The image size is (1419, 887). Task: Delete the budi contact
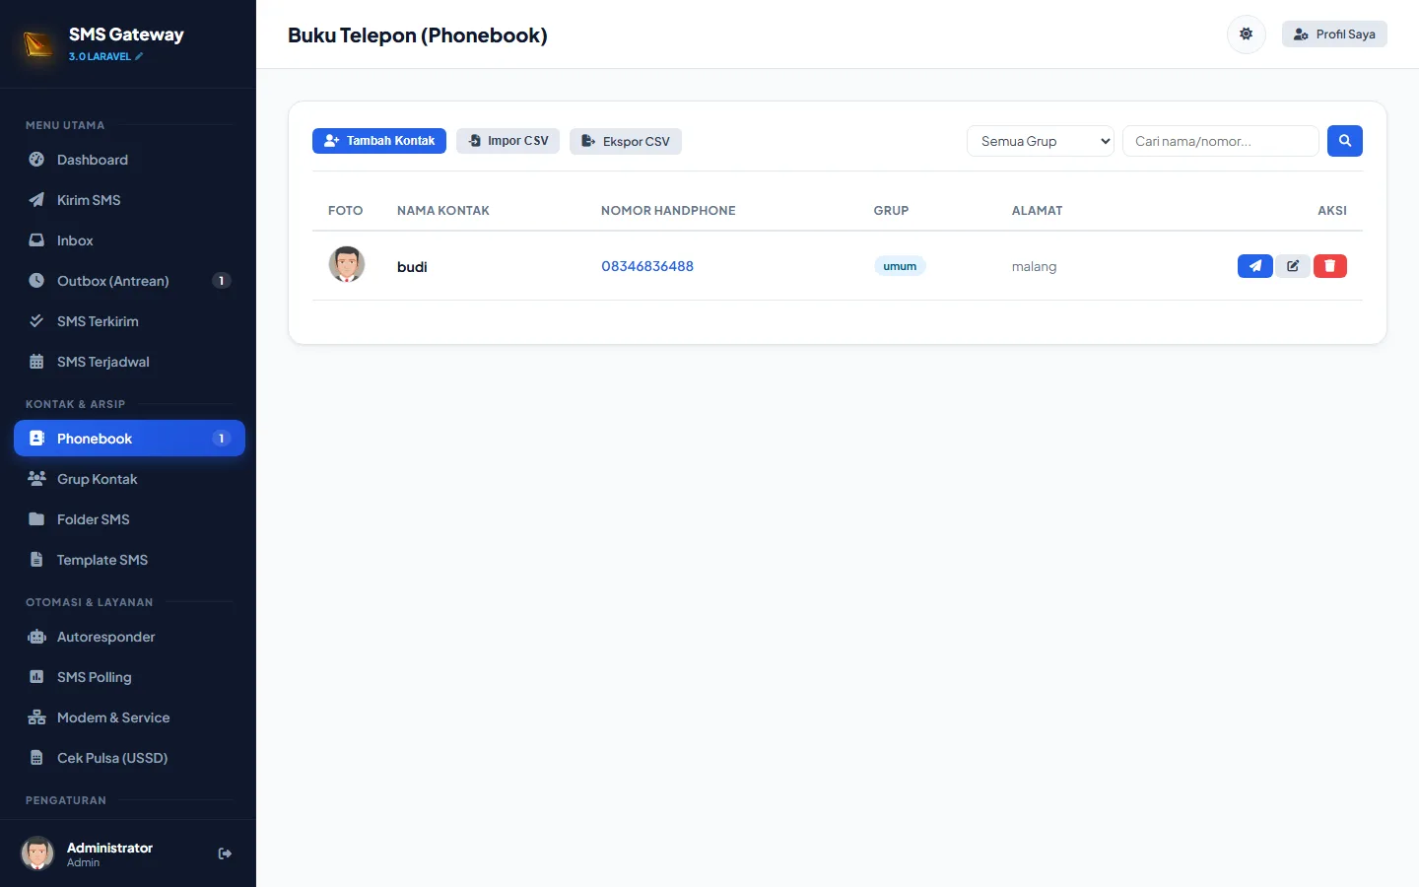(x=1330, y=266)
